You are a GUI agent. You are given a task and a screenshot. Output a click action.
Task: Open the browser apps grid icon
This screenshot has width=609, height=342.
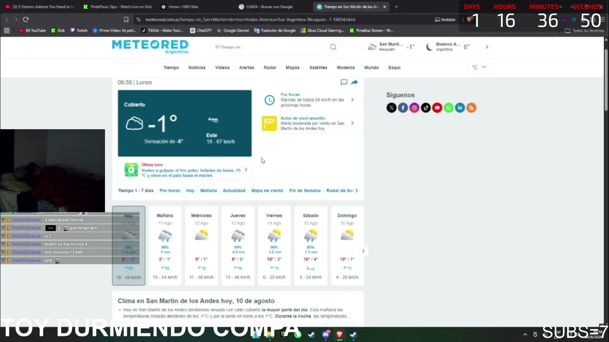tap(7, 30)
